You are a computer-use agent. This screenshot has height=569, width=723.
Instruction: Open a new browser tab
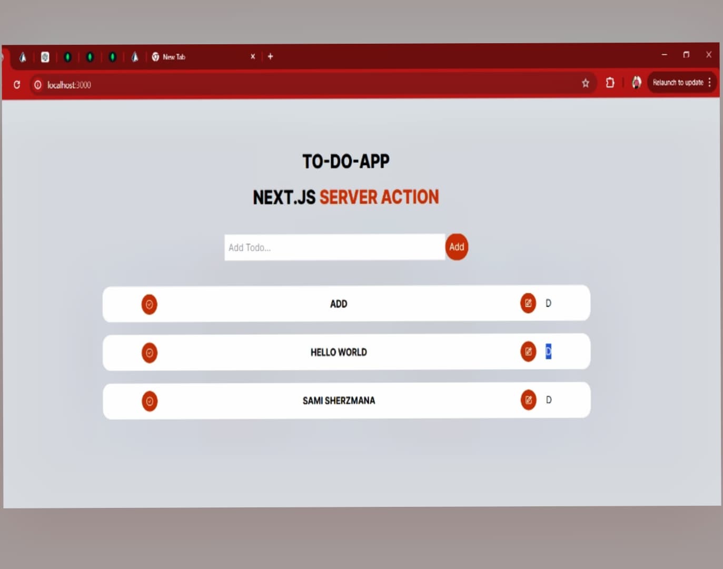pos(270,56)
